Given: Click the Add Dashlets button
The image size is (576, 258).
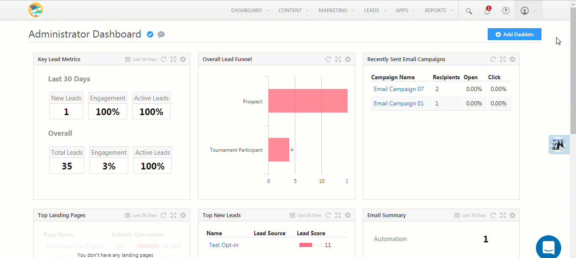Looking at the screenshot, I should click(514, 34).
